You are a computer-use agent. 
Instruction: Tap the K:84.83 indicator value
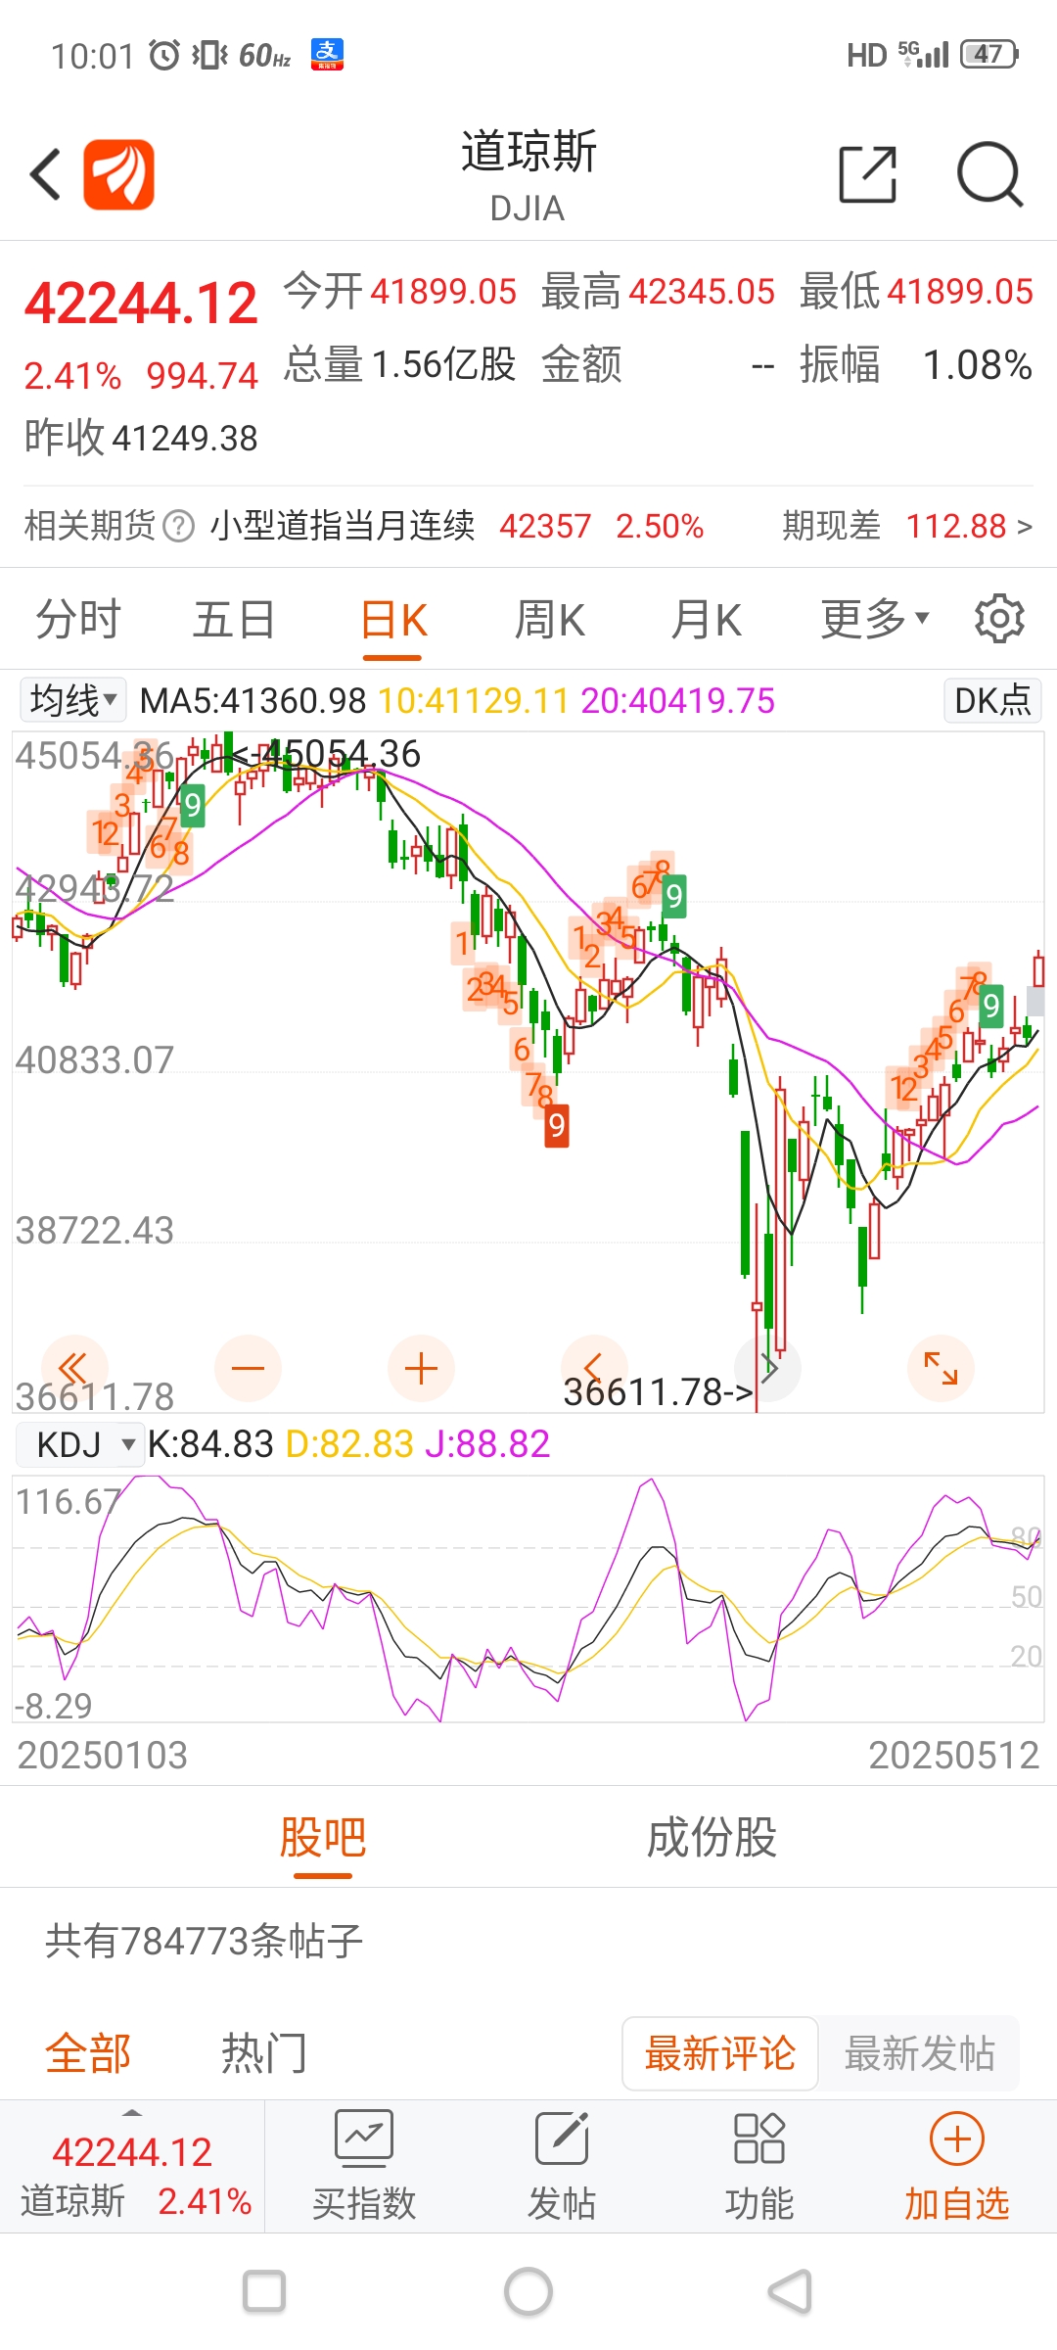210,1444
